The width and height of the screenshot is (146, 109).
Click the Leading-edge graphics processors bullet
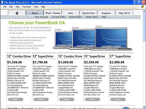[x=25, y=40]
